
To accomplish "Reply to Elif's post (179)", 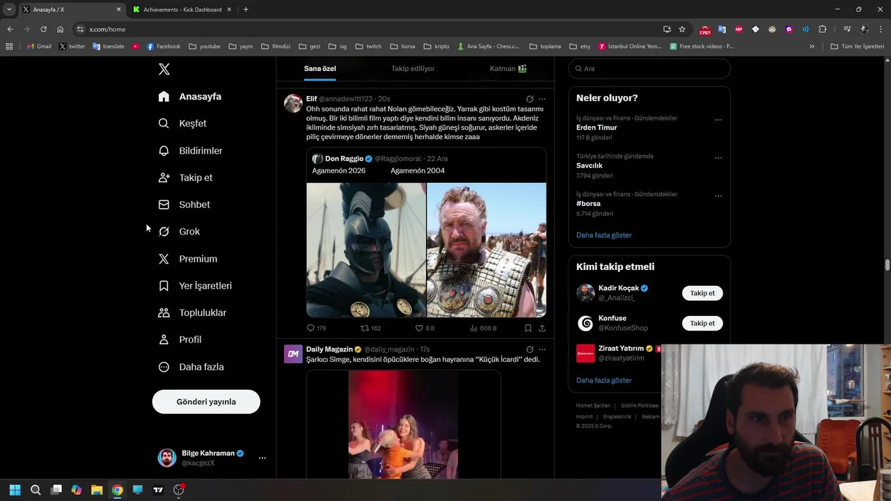I will pyautogui.click(x=316, y=328).
